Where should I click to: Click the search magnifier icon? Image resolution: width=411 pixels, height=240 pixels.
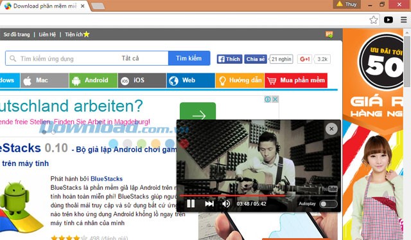[x=13, y=59]
